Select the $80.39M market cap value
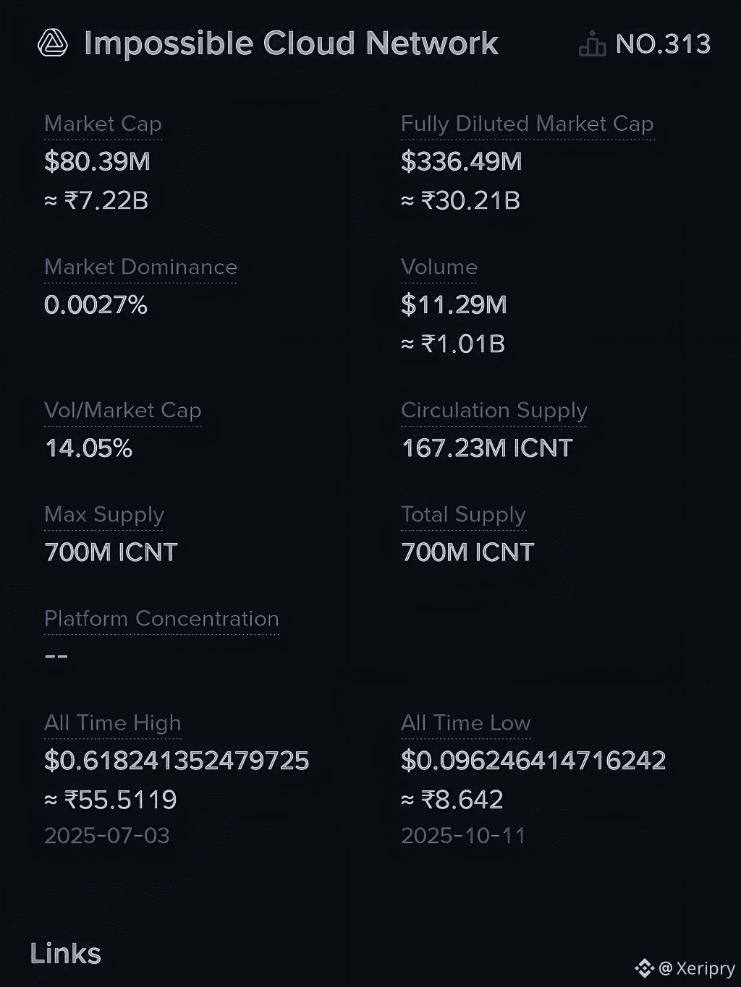The width and height of the screenshot is (741, 987). [x=98, y=161]
